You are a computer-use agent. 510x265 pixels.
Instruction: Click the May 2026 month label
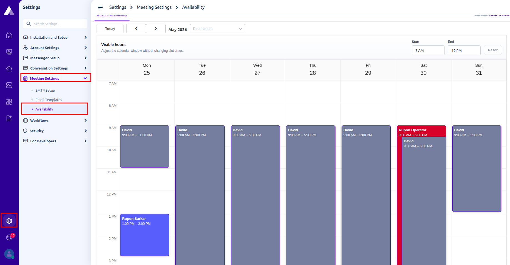(x=178, y=30)
